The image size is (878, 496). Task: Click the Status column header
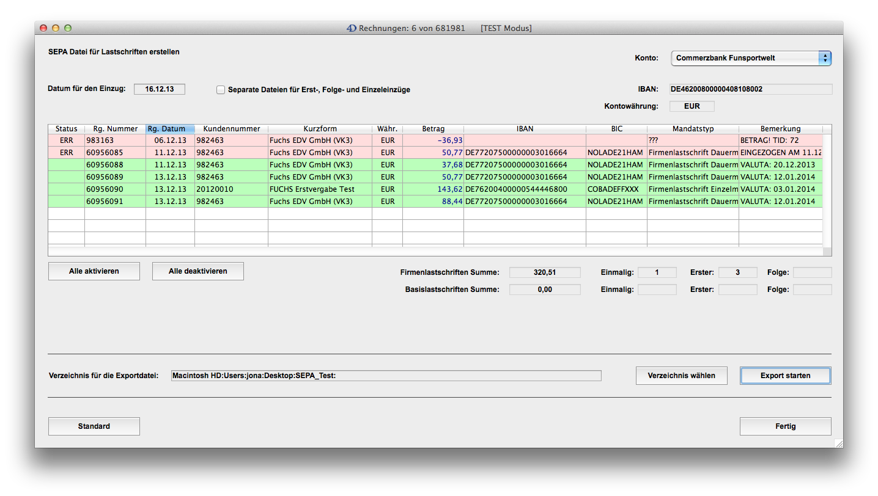(x=66, y=129)
